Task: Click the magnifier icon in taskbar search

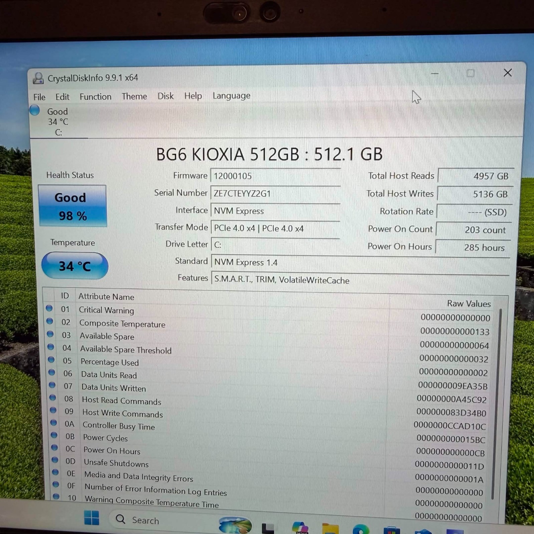Action: pyautogui.click(x=120, y=519)
